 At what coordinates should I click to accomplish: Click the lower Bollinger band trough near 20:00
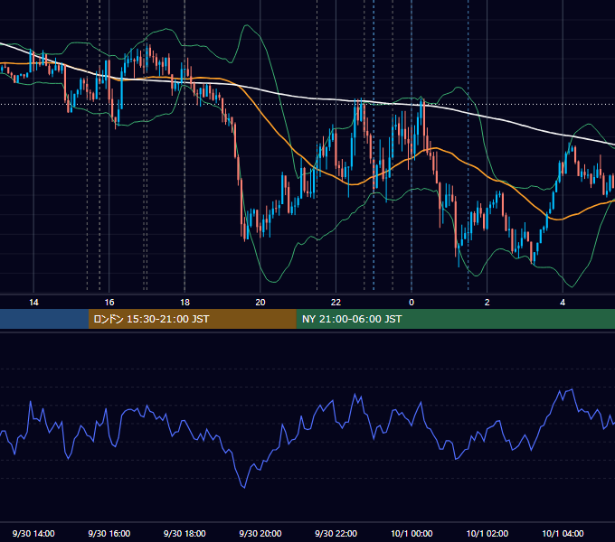[273, 282]
